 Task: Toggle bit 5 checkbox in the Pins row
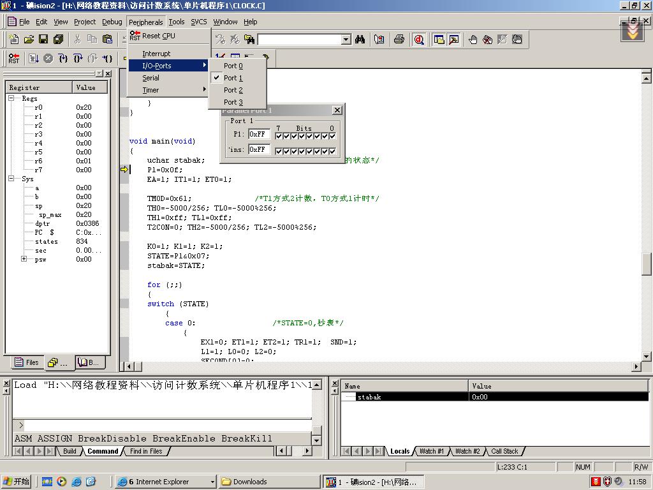pos(294,151)
